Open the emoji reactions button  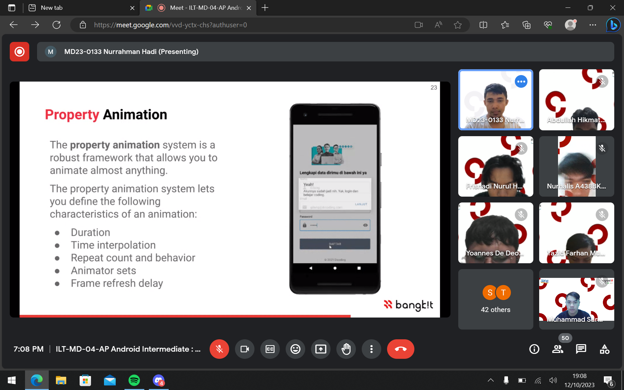tap(295, 349)
